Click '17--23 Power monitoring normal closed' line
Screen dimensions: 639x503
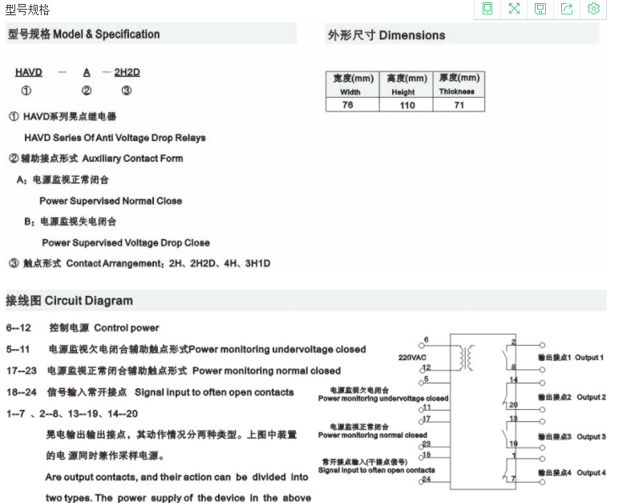(x=174, y=371)
